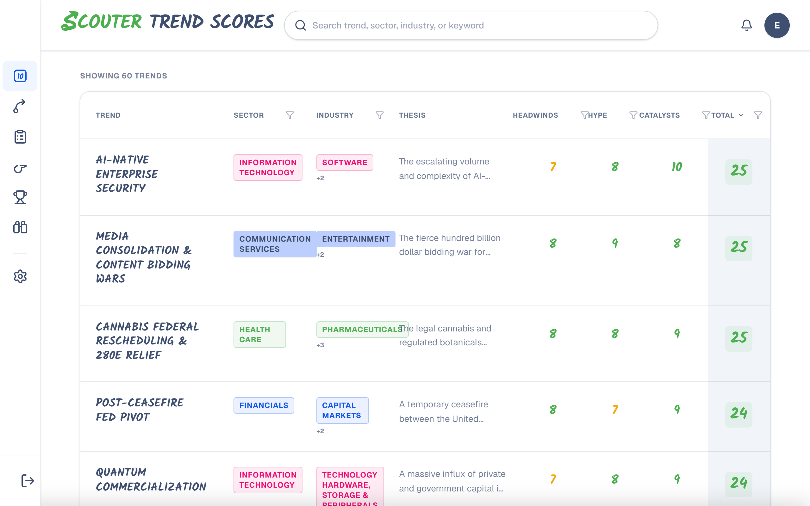Click Information Technology tag in Quantum row

tap(268, 480)
